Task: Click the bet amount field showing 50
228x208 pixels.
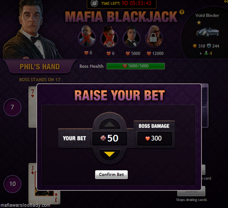Action: pos(110,138)
